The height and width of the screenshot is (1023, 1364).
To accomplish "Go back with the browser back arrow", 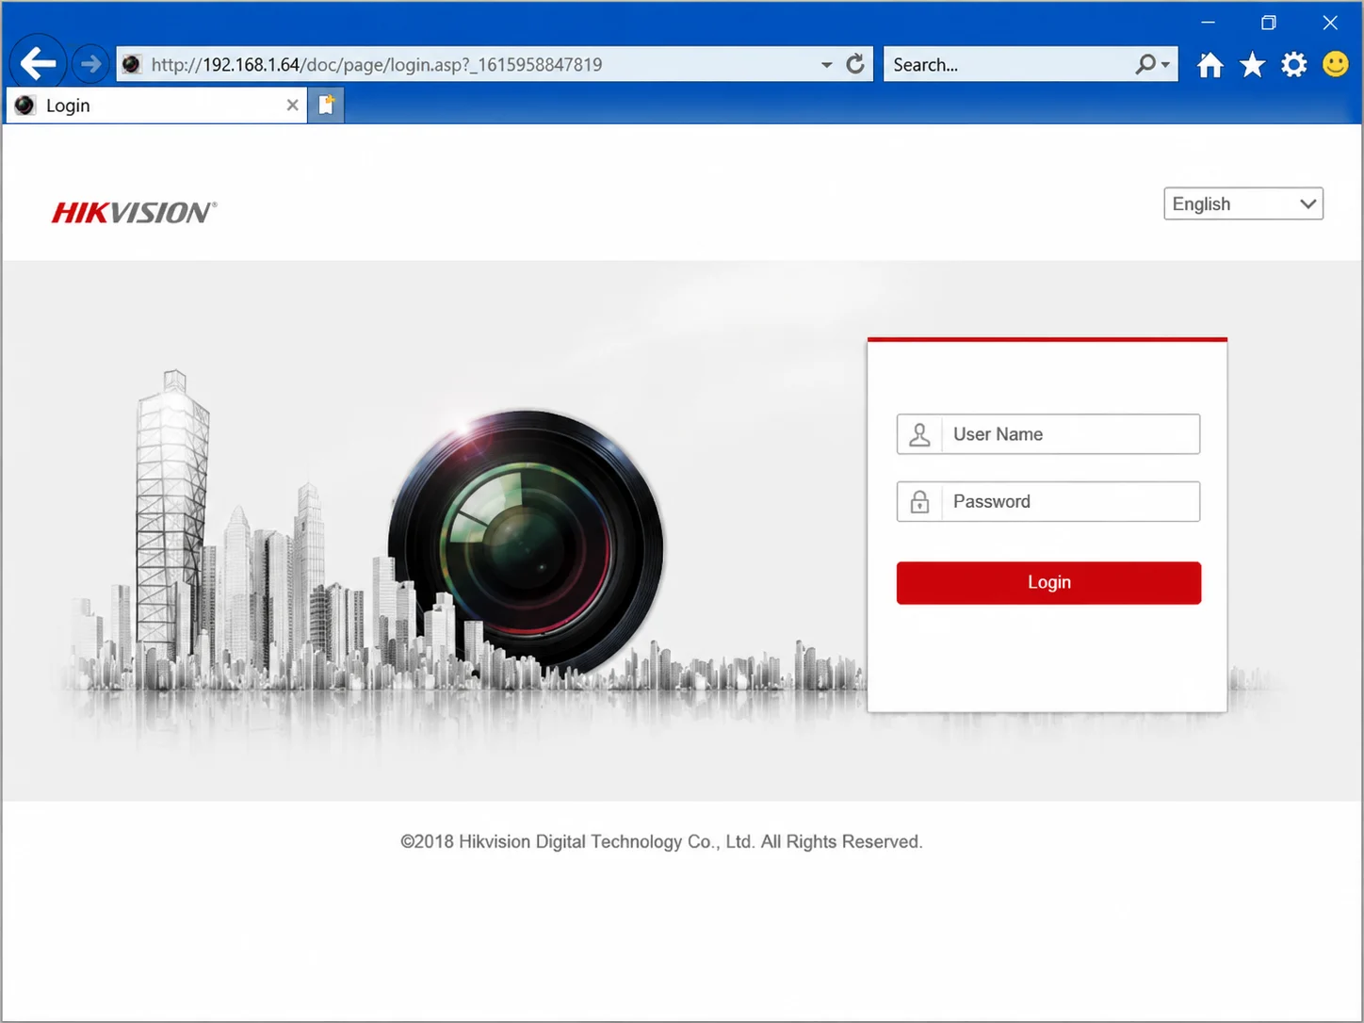I will 38,64.
